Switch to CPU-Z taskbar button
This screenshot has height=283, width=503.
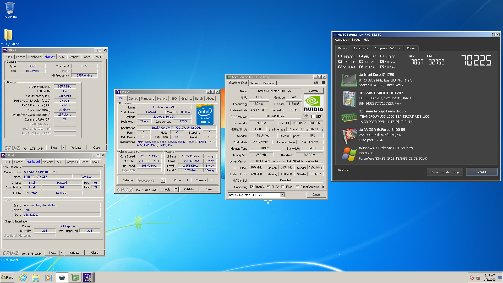point(88,277)
